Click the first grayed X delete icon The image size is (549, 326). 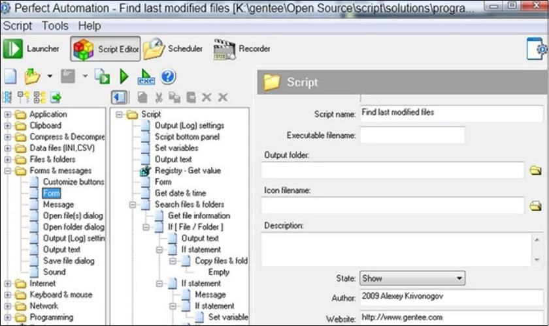(207, 98)
